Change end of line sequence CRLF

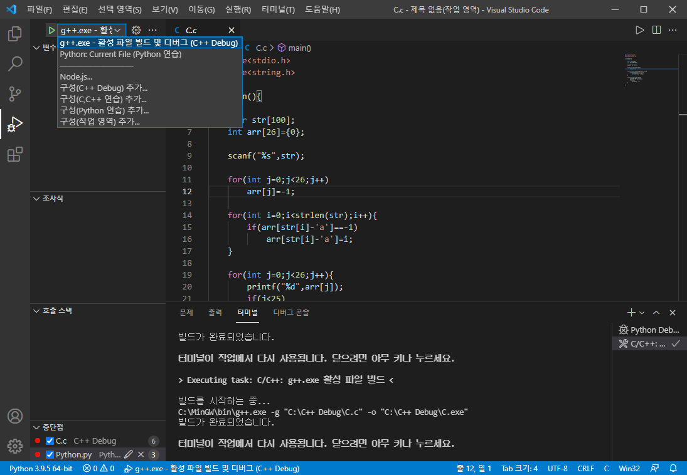[586, 469]
